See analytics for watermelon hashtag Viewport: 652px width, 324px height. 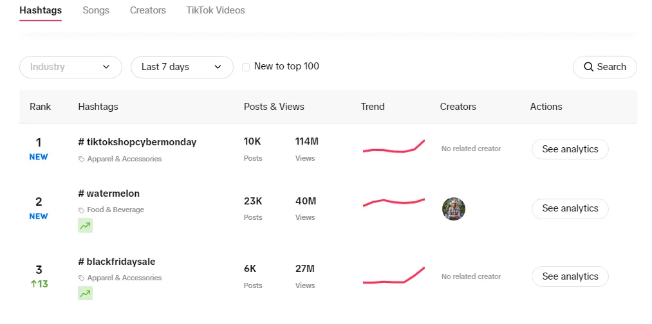[x=570, y=208]
